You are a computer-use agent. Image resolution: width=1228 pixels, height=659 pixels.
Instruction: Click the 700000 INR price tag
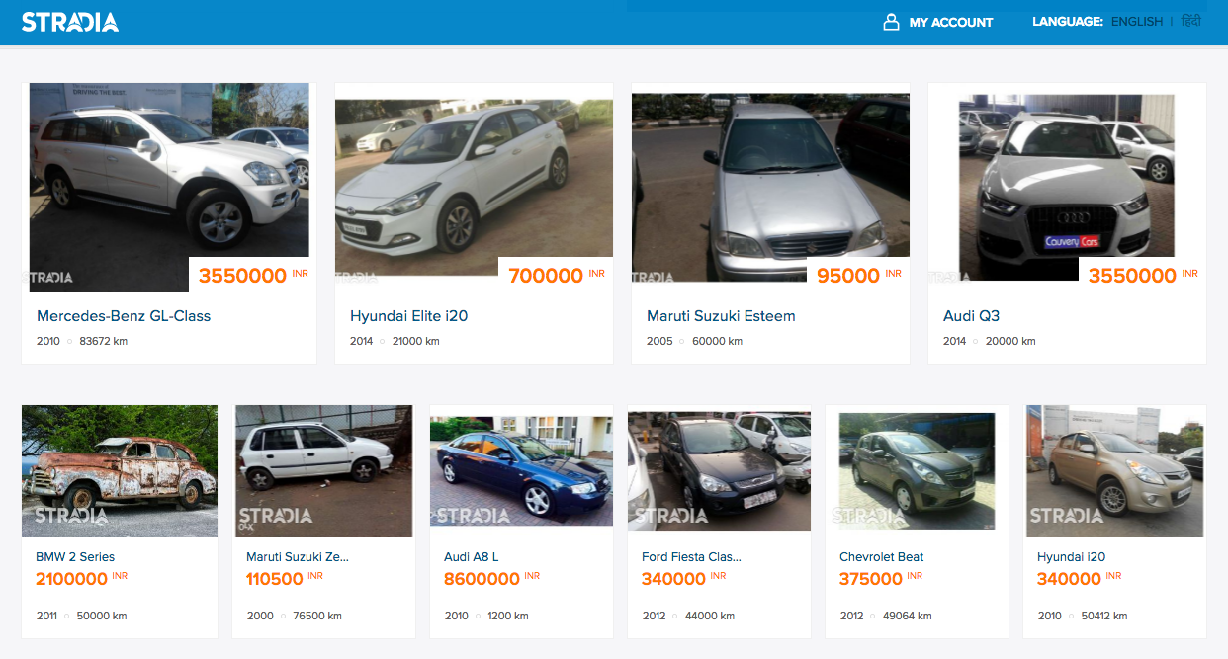[556, 276]
